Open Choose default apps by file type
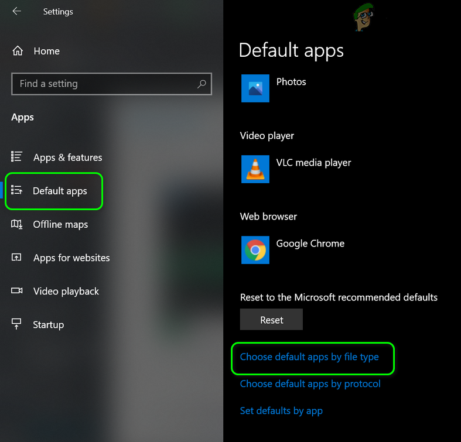Image resolution: width=461 pixels, height=442 pixels. (x=309, y=357)
